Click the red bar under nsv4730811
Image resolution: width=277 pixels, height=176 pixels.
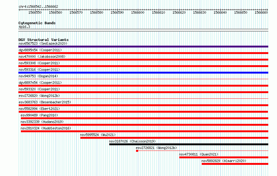click(x=224, y=157)
